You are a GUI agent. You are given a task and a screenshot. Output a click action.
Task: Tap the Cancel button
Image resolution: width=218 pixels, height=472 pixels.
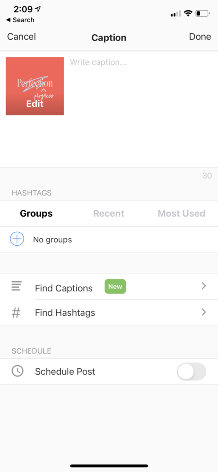tap(21, 37)
